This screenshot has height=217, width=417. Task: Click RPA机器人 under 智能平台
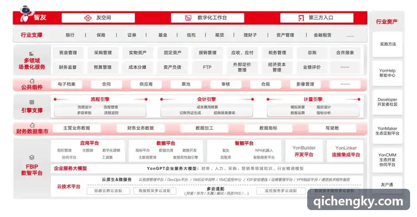(x=264, y=150)
